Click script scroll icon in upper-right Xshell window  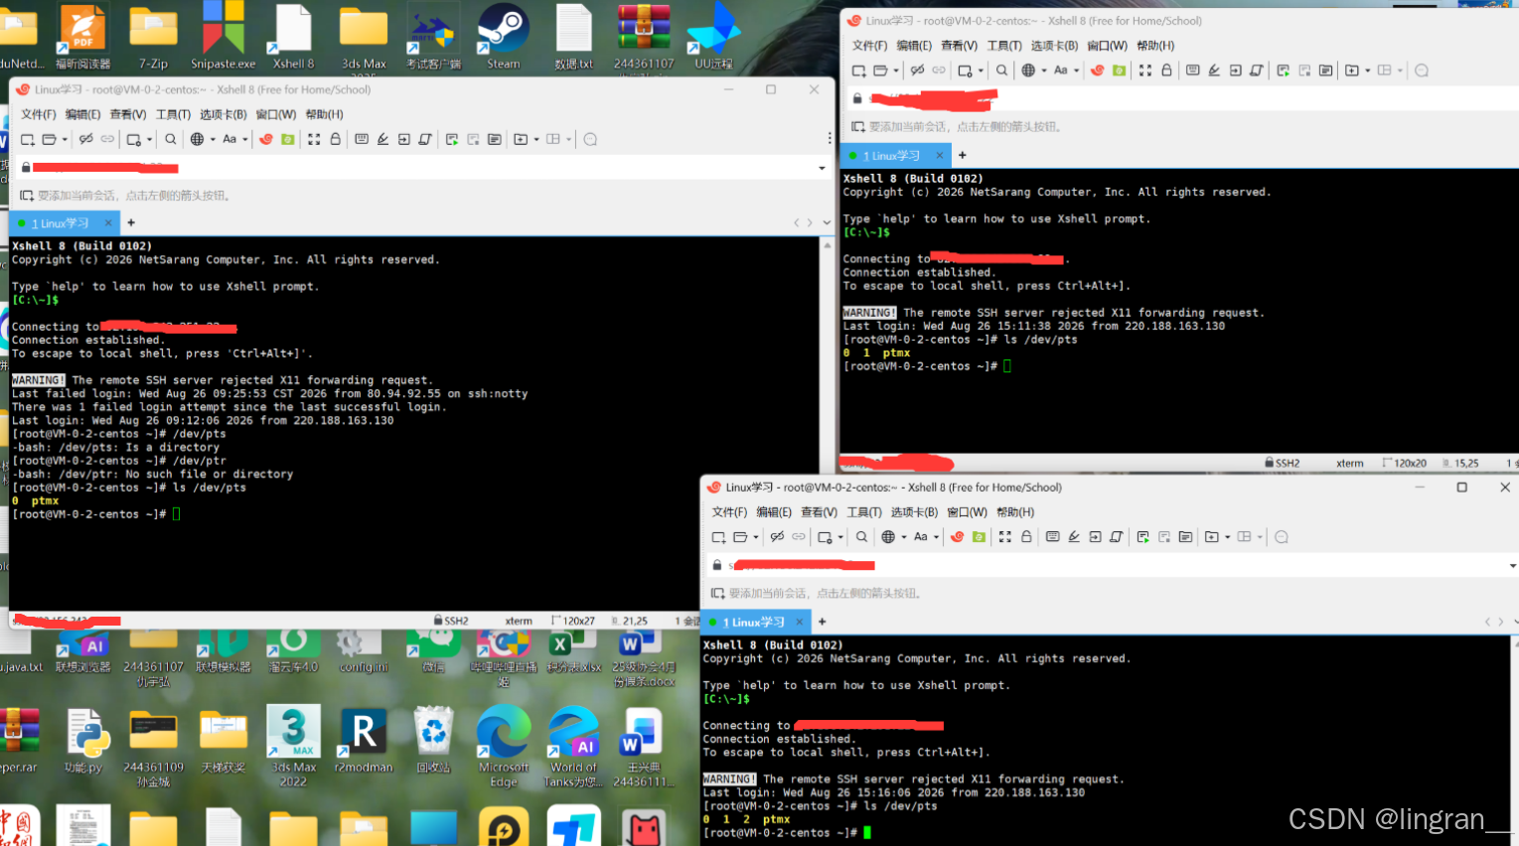(x=1257, y=70)
